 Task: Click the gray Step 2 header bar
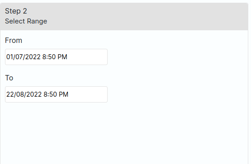(124, 16)
